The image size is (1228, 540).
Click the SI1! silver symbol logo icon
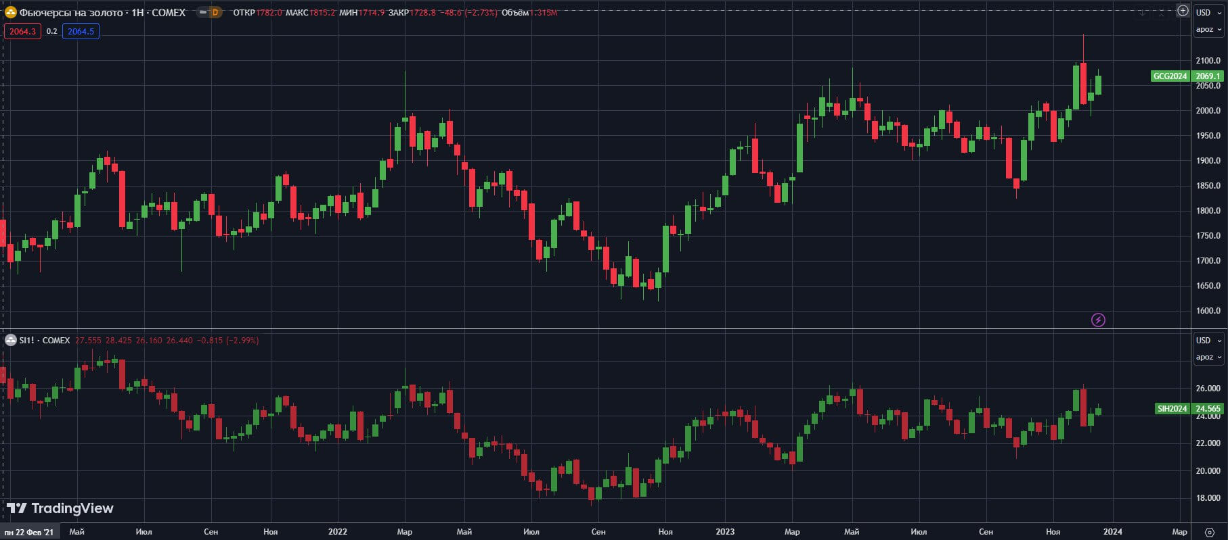coord(11,340)
